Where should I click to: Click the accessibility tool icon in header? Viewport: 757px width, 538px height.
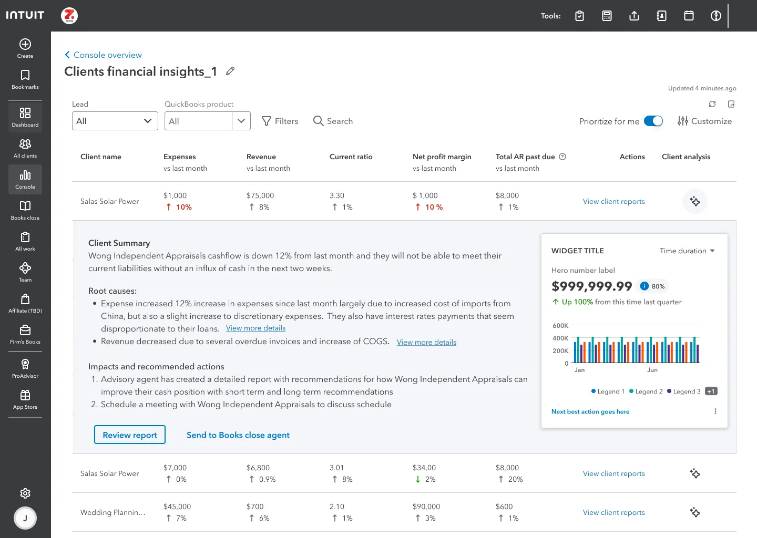click(715, 16)
